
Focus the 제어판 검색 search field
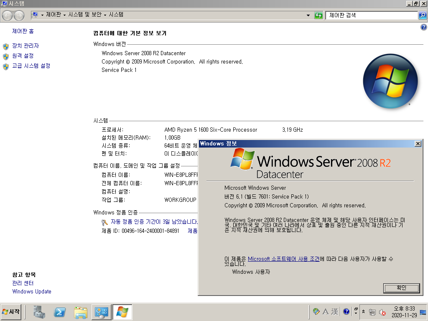coord(372,15)
